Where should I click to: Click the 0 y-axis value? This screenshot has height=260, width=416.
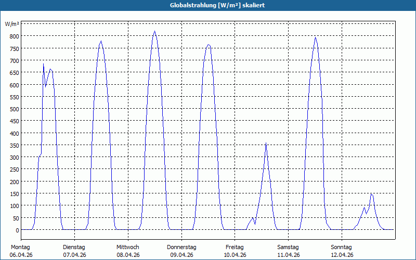click(17, 230)
